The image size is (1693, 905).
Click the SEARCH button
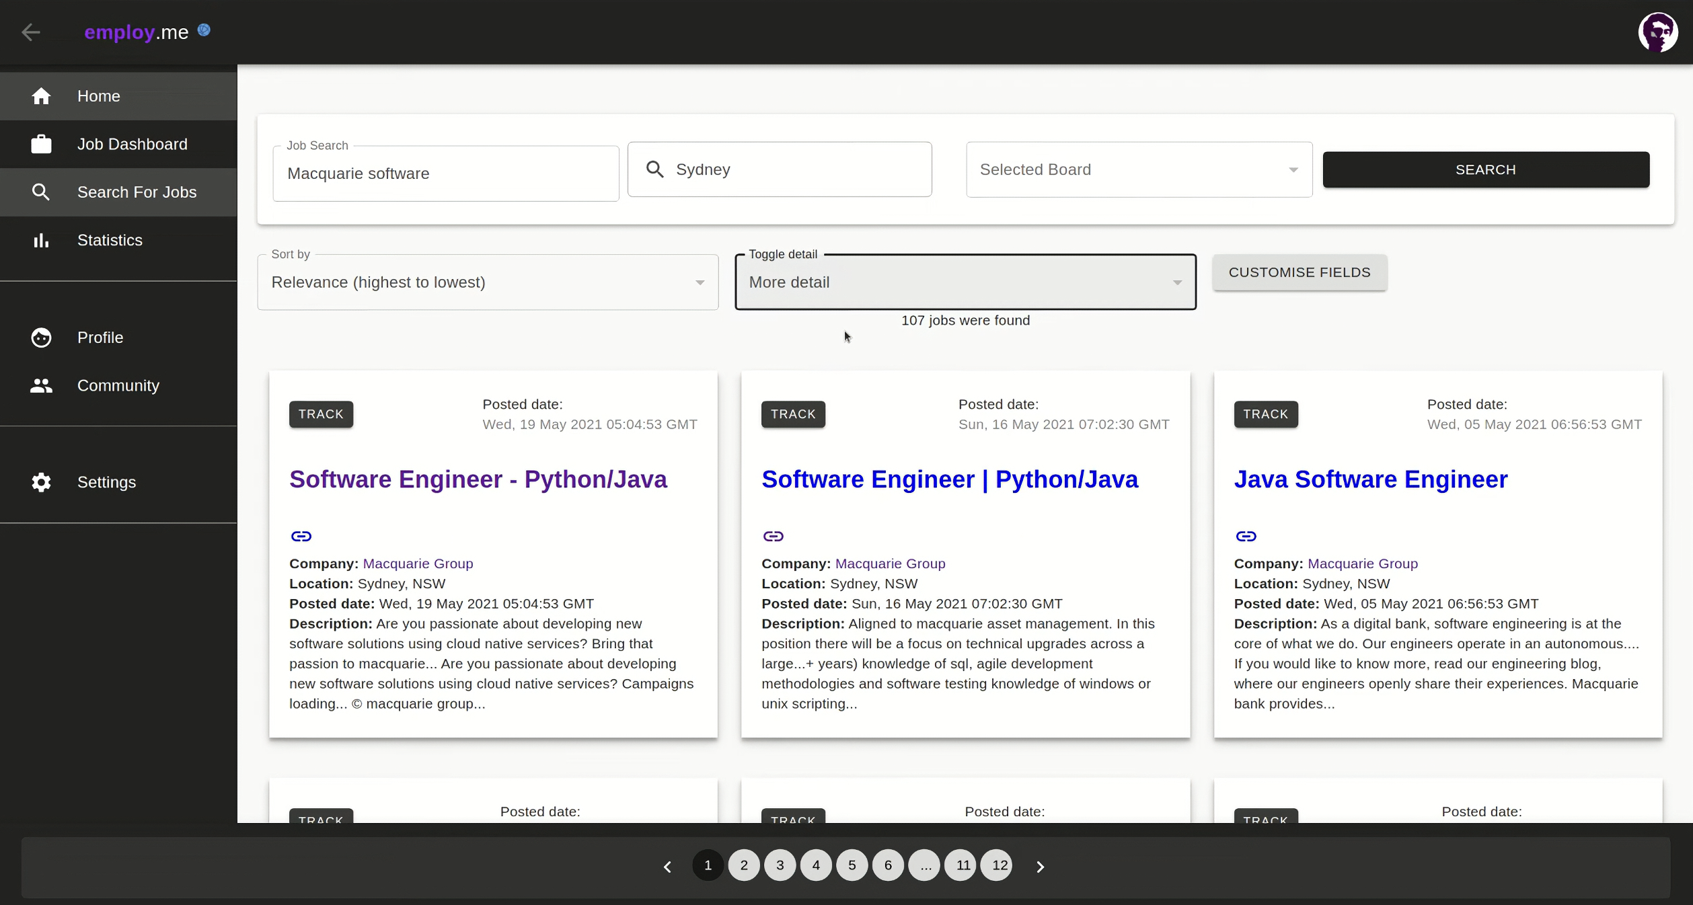(x=1484, y=169)
